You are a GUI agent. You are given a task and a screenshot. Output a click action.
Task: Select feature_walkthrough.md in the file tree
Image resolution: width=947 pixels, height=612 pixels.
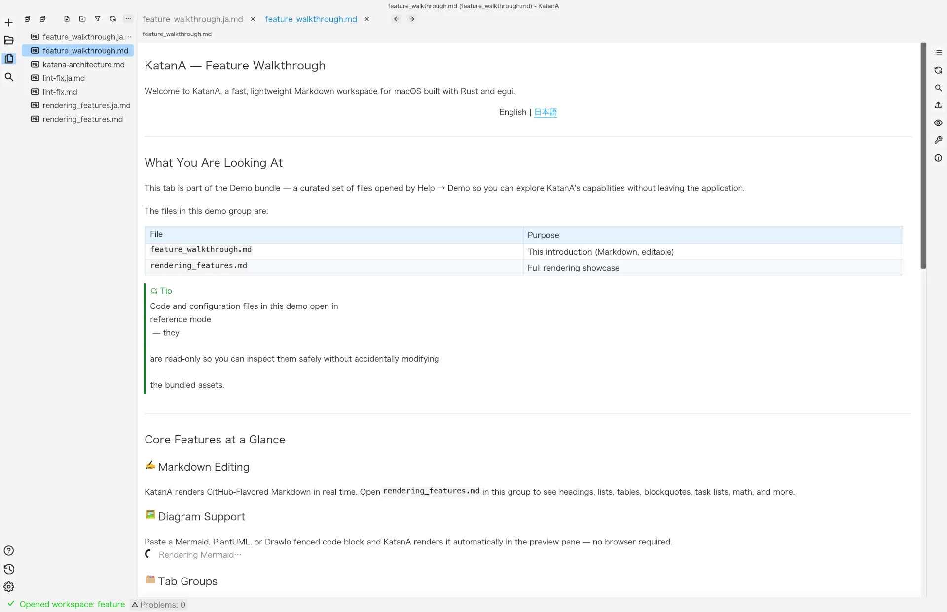78,51
